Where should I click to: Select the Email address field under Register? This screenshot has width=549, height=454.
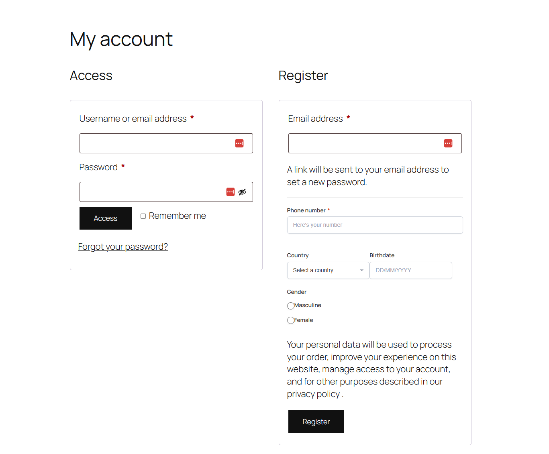pos(361,143)
